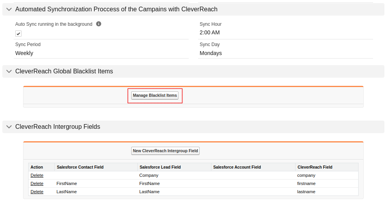This screenshot has height=201, width=386.
Task: Select the Sync Period value Weekly
Action: coord(24,53)
